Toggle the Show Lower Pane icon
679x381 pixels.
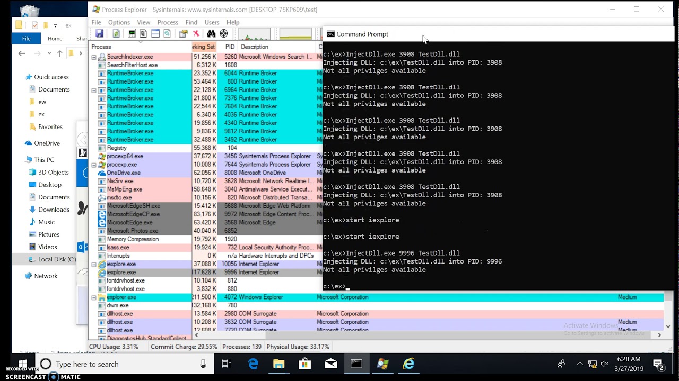[x=155, y=34]
